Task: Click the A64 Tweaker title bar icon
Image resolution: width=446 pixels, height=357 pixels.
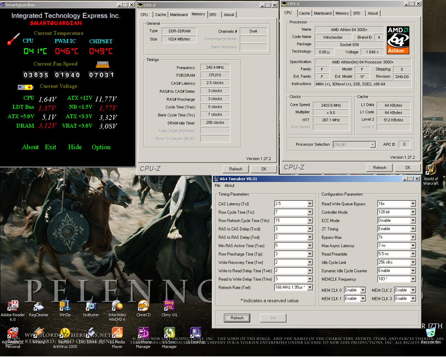Action: point(216,179)
